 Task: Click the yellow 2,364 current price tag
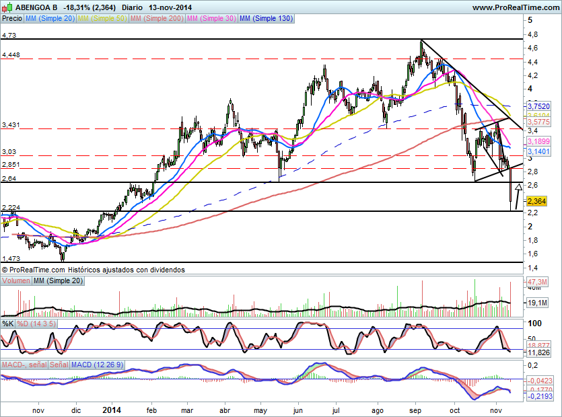pyautogui.click(x=536, y=200)
